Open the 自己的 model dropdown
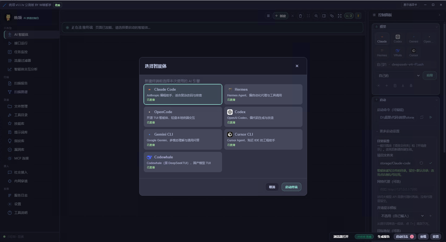The width and height of the screenshot is (446, 242). (x=399, y=76)
